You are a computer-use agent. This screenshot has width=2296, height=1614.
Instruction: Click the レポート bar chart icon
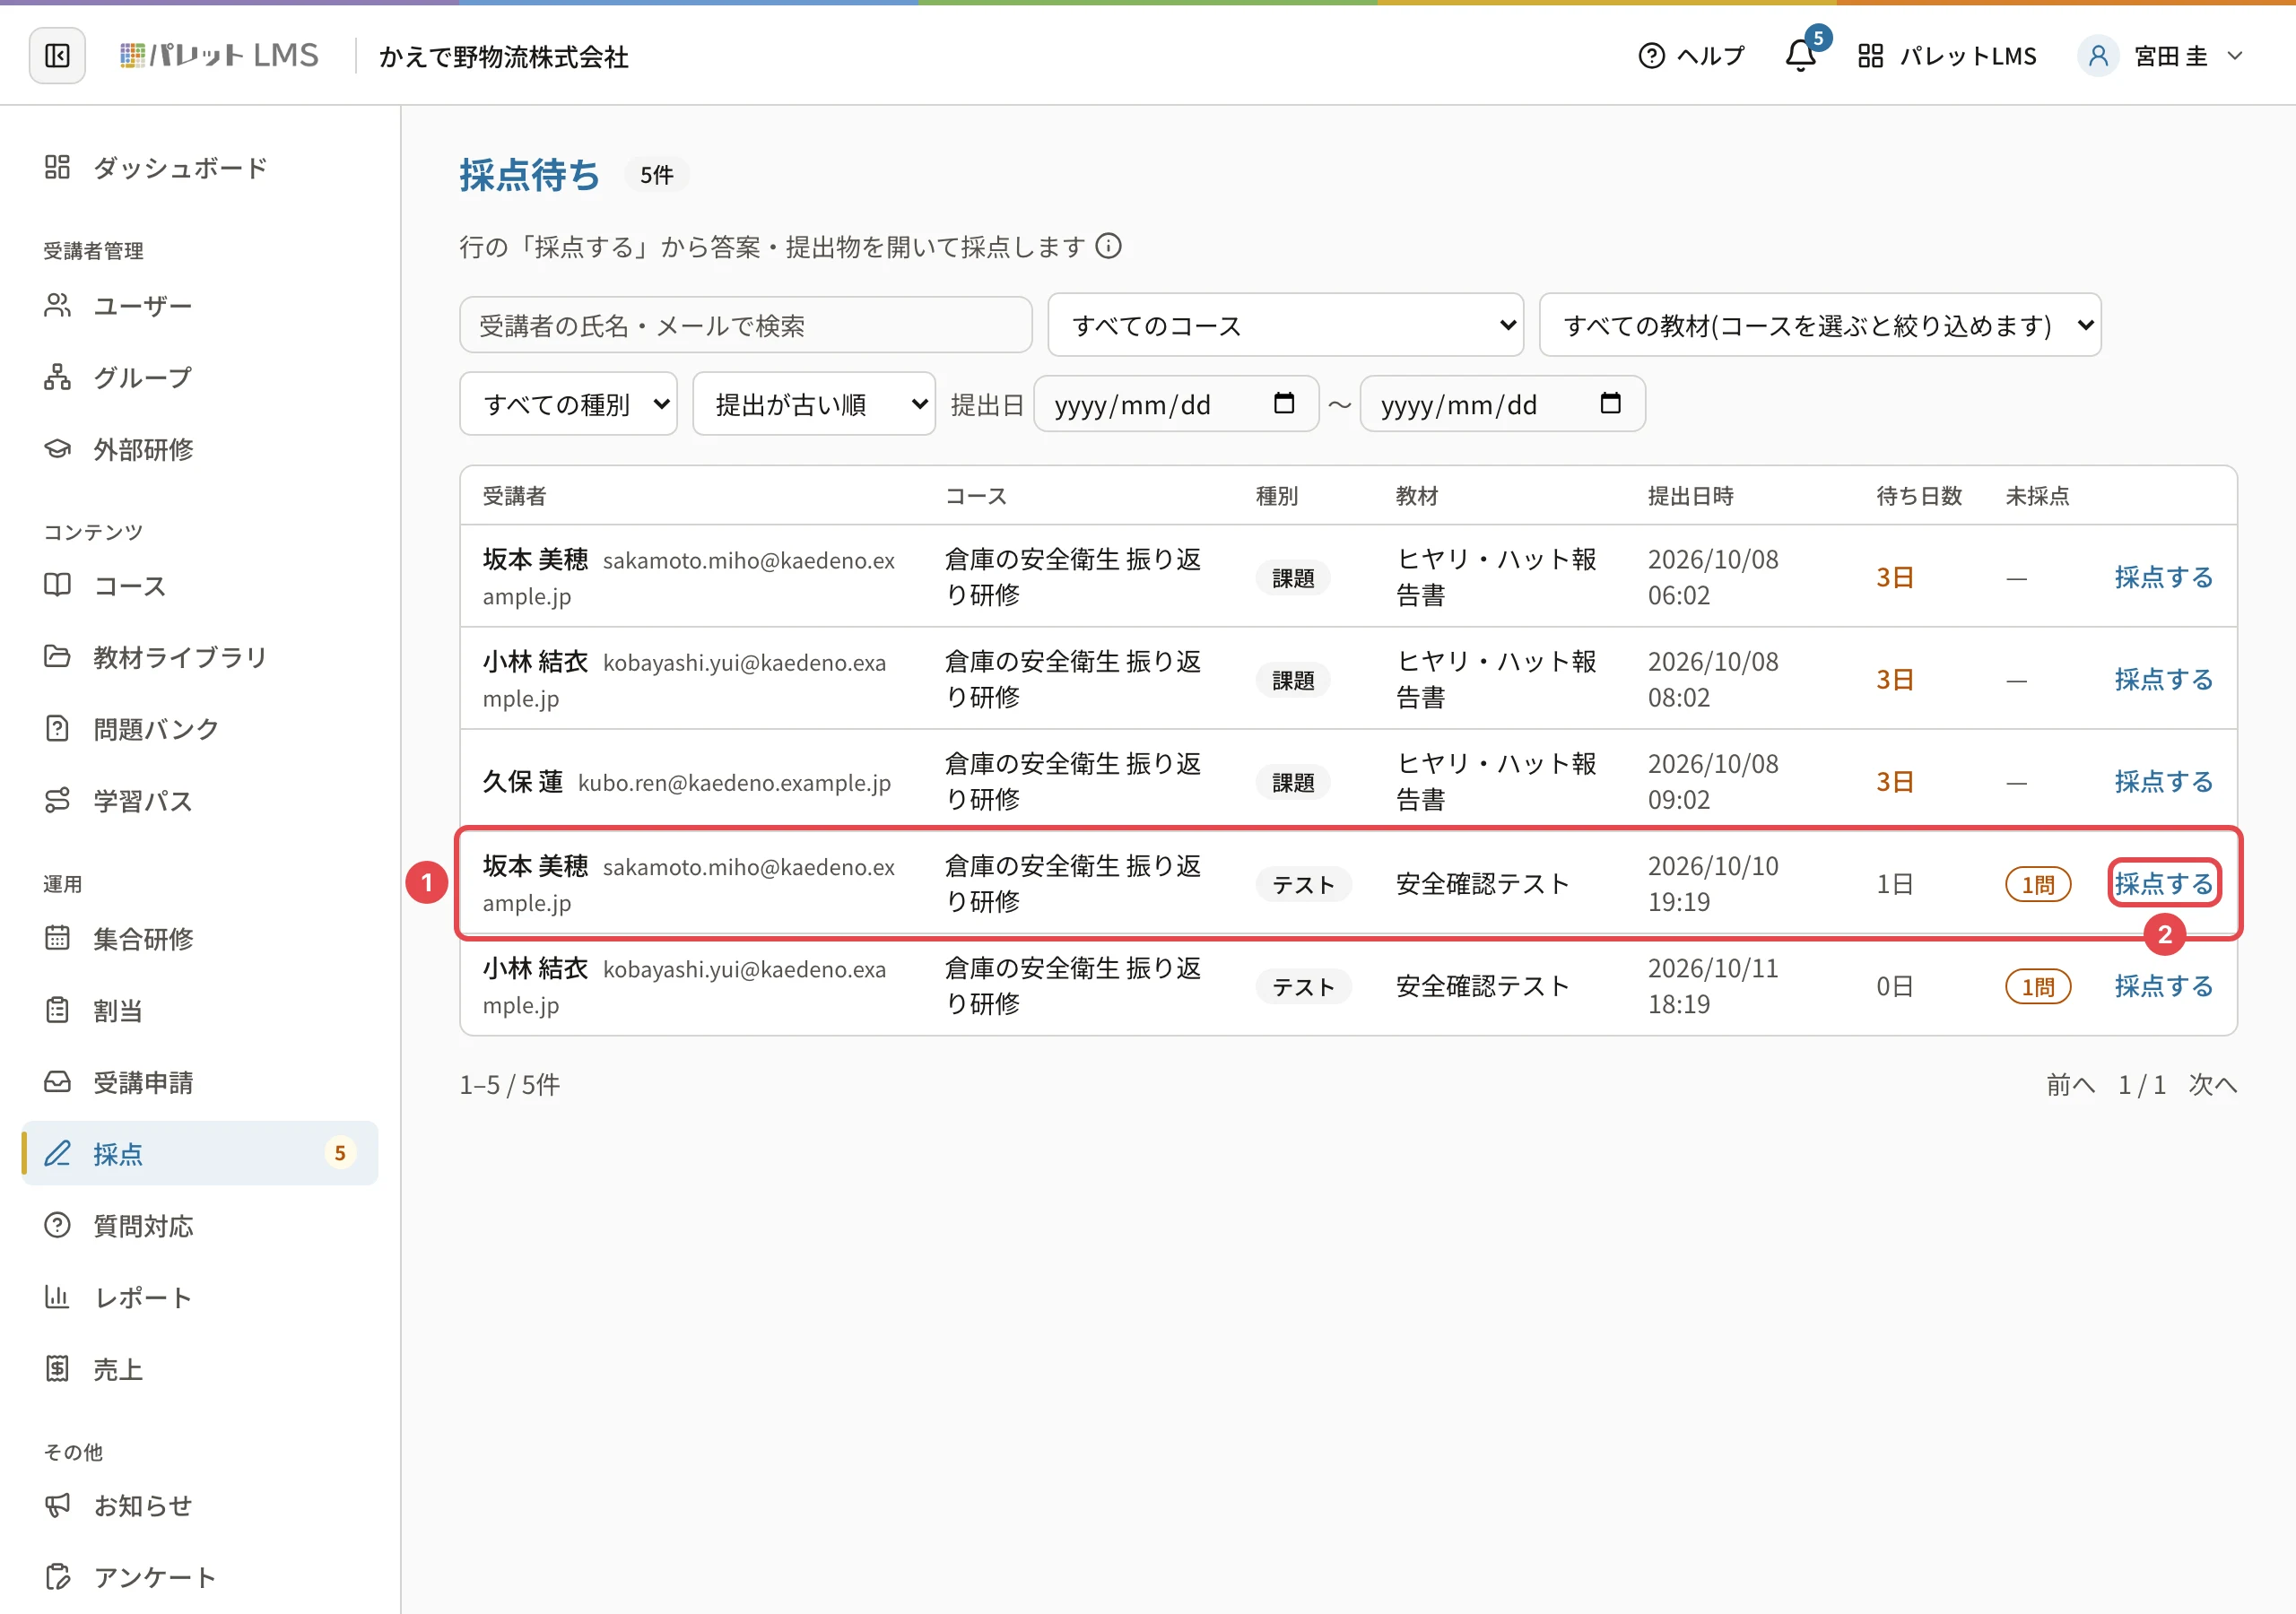point(57,1297)
